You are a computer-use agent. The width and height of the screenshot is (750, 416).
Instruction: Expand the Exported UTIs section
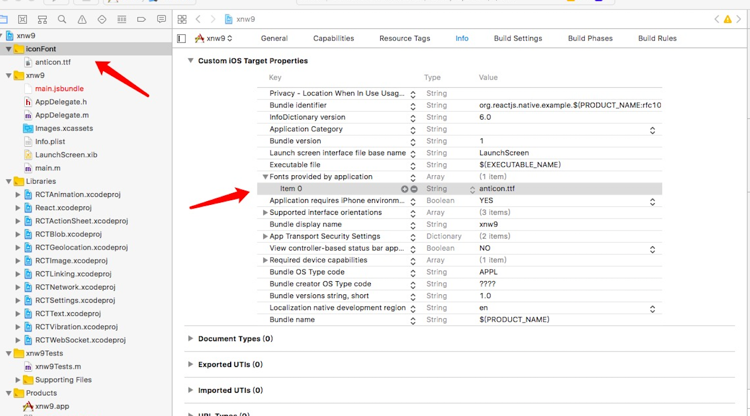191,364
